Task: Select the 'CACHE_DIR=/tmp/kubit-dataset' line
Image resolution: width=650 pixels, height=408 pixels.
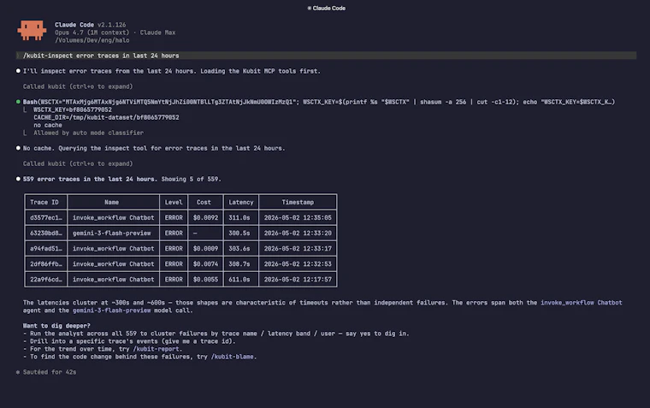Action: (x=106, y=117)
